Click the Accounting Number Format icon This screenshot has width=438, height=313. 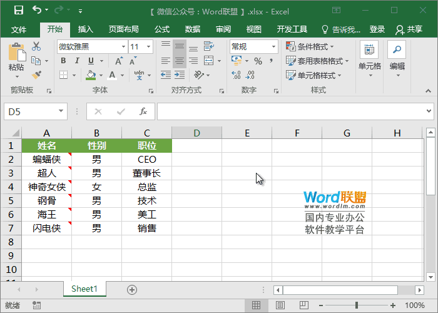237,61
